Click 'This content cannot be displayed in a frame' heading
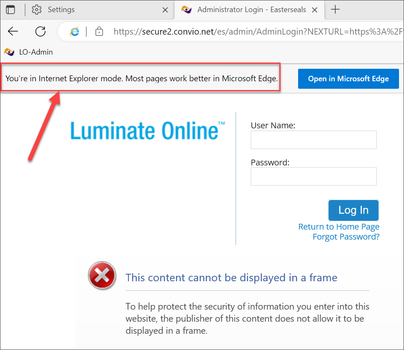The image size is (404, 350). [231, 277]
